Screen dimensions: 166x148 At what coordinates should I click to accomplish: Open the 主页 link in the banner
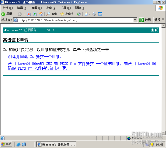(x=154, y=30)
